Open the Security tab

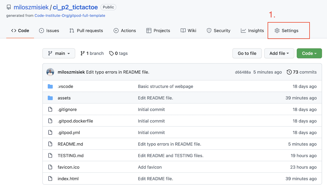pos(219,31)
